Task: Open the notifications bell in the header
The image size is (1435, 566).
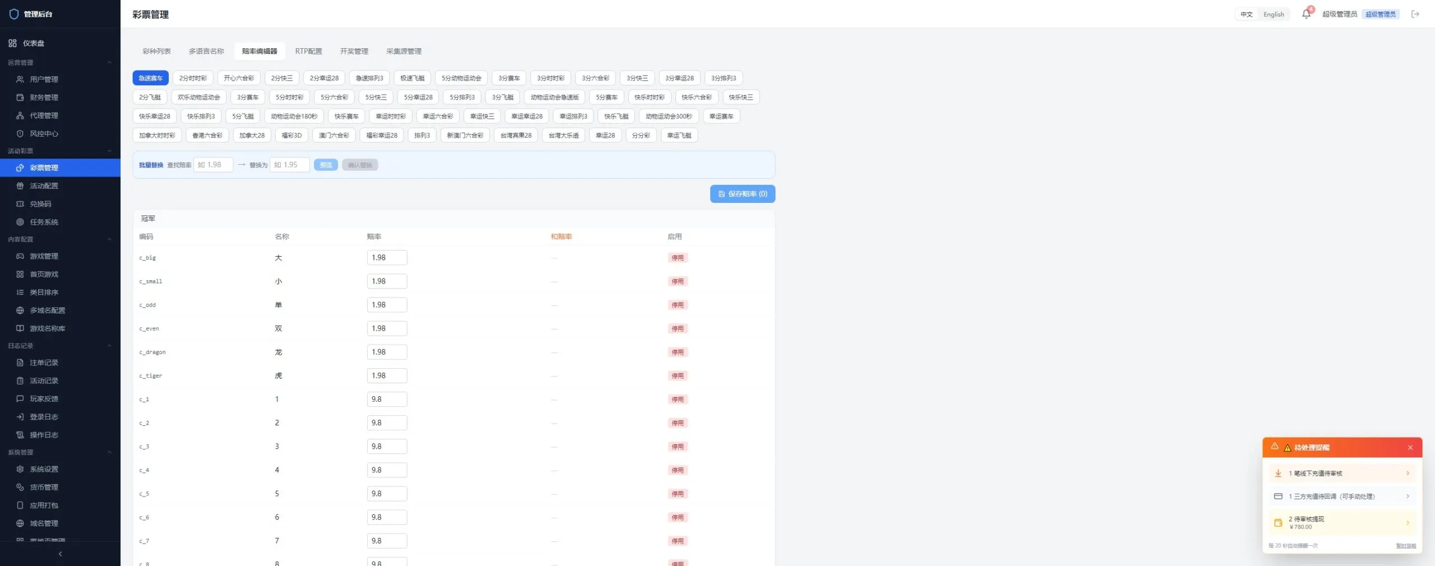Action: (1306, 14)
